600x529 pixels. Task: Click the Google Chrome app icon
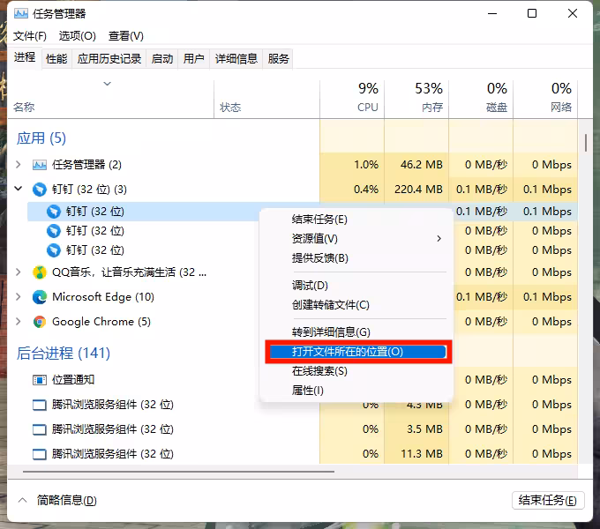tap(40, 322)
